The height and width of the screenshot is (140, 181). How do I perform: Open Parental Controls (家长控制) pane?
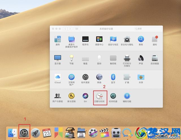pyautogui.click(x=72, y=98)
